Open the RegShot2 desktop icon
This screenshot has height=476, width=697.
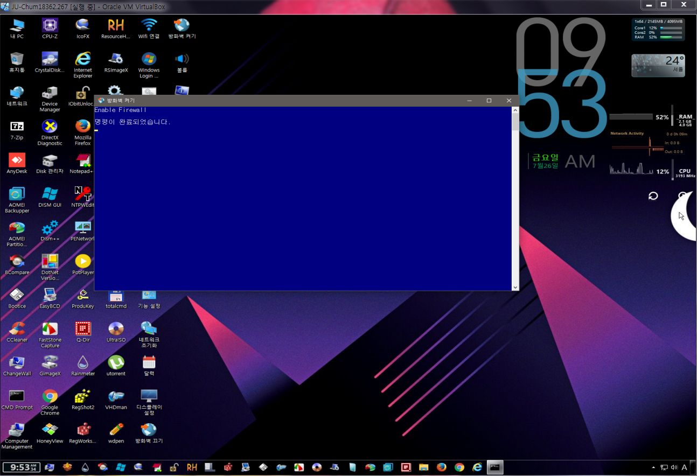point(82,399)
